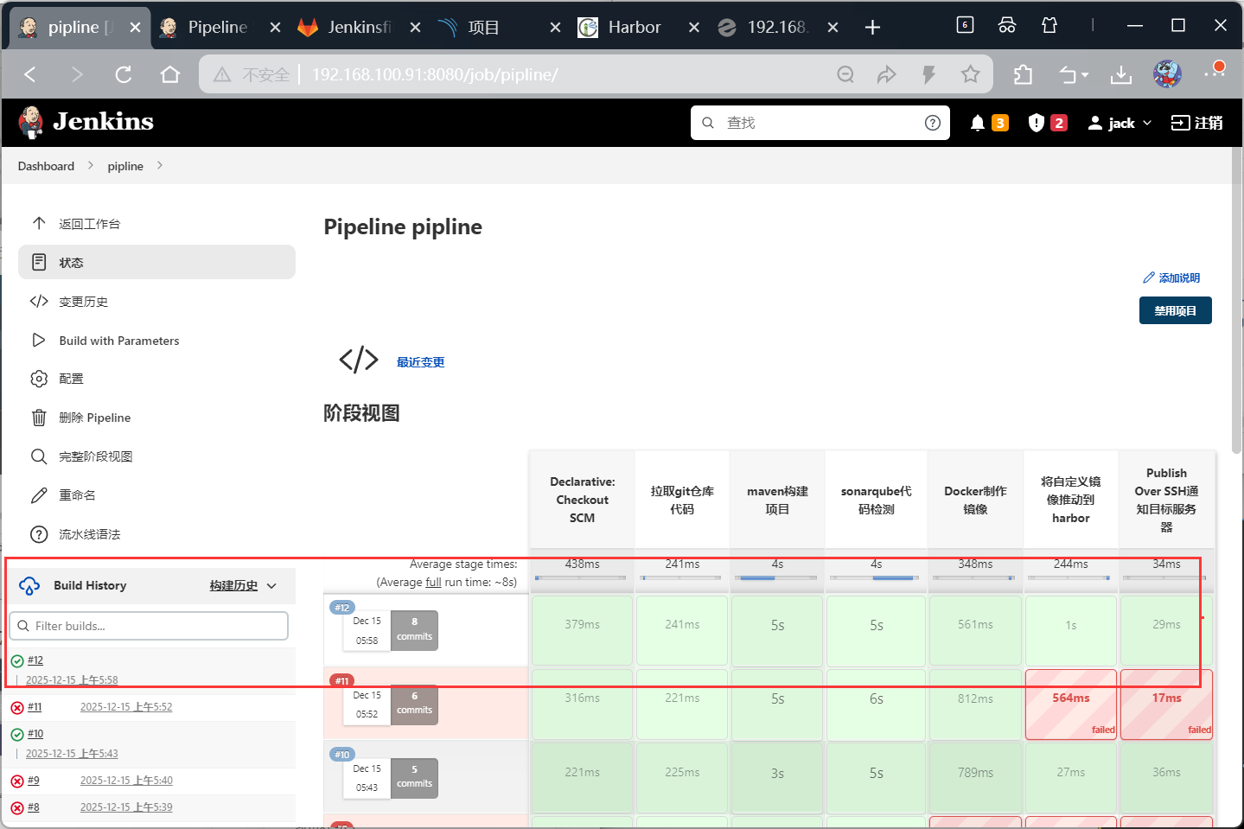Expand the 构建历史 dropdown chevron
This screenshot has width=1244, height=829.
coord(271,586)
